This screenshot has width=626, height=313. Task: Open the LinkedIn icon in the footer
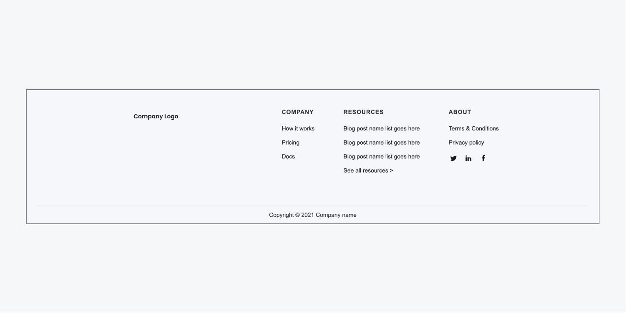[x=468, y=158]
